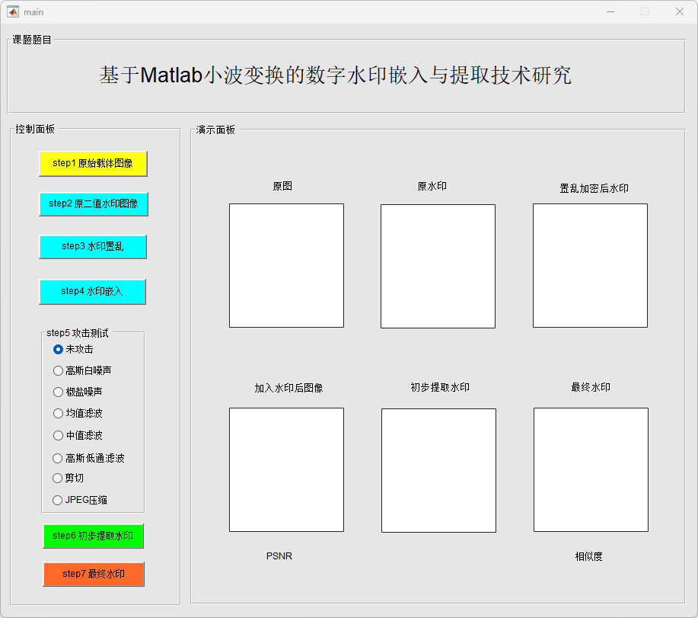Click the 加入水印后图像 axes area

tap(286, 469)
